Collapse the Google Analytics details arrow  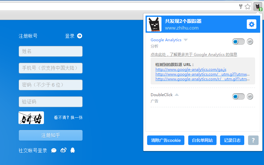[186, 40]
